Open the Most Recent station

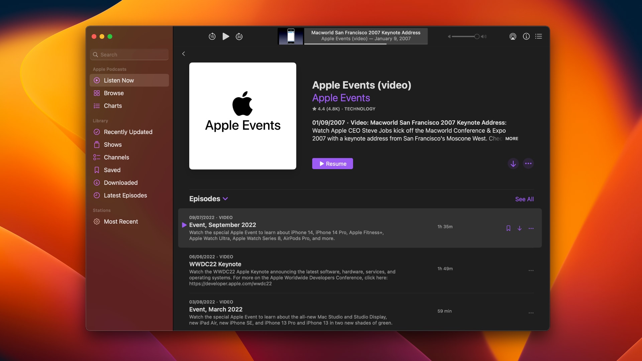129,221
